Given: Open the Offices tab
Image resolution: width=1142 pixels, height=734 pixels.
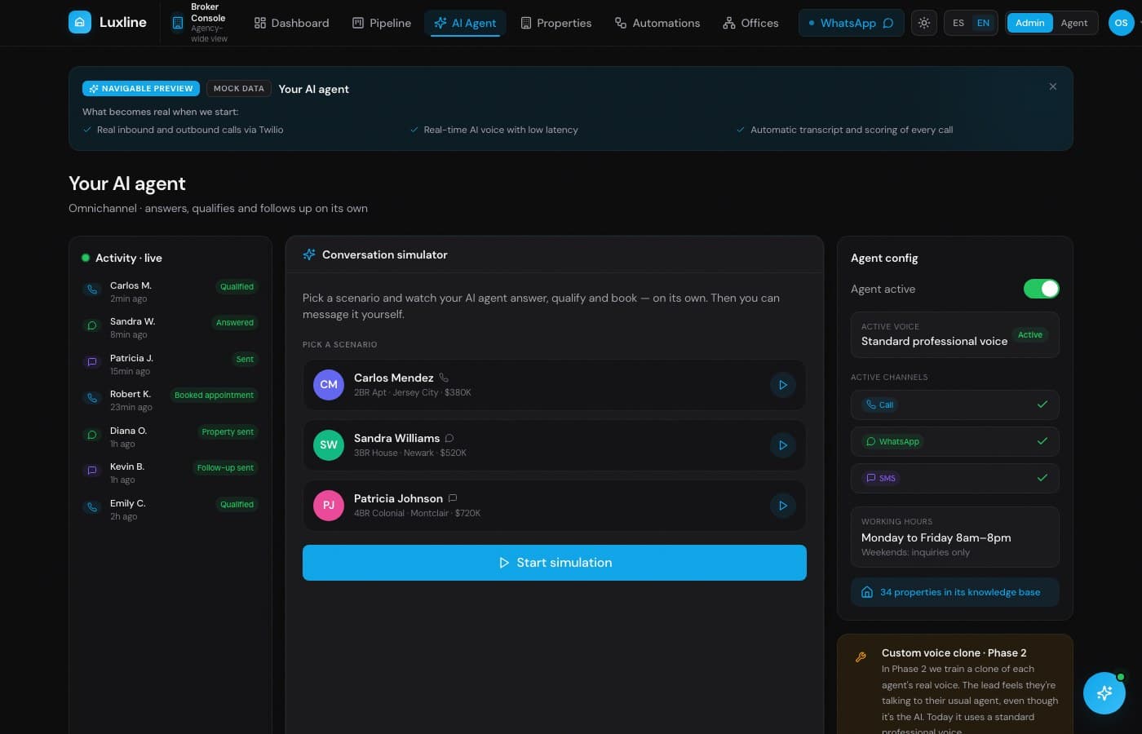Looking at the screenshot, I should click(x=750, y=23).
